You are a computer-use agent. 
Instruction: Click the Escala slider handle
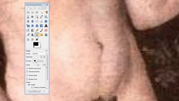tap(38, 65)
